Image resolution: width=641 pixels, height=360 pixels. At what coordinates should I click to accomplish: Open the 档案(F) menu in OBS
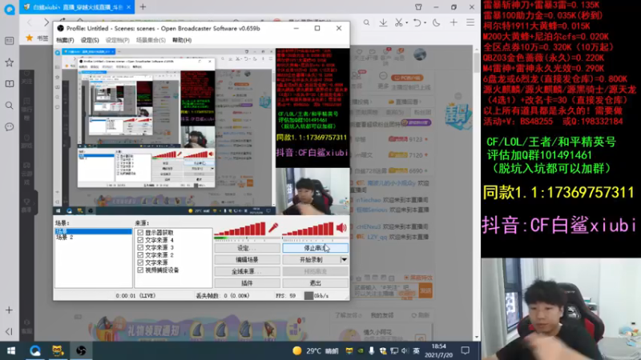[65, 40]
